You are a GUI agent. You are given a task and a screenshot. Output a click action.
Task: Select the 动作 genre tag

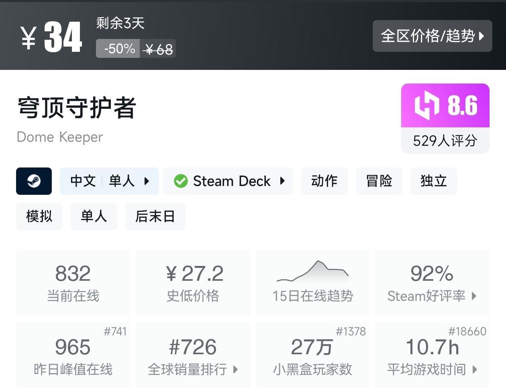point(324,181)
